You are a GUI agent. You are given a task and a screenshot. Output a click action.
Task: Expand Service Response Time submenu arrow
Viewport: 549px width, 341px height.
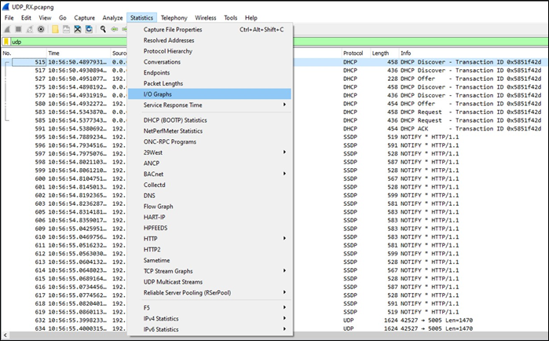(x=284, y=104)
